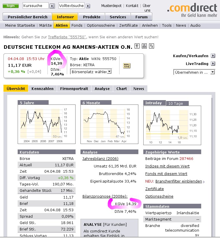Click the Kaufen/Verkaufen arrow icon
The height and width of the screenshot is (238, 220).
[213, 56]
